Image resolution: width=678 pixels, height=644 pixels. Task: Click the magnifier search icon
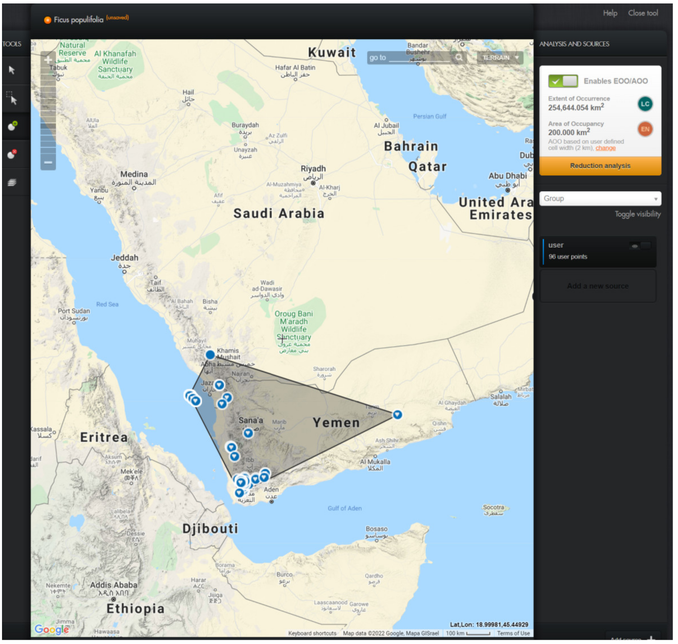[459, 58]
